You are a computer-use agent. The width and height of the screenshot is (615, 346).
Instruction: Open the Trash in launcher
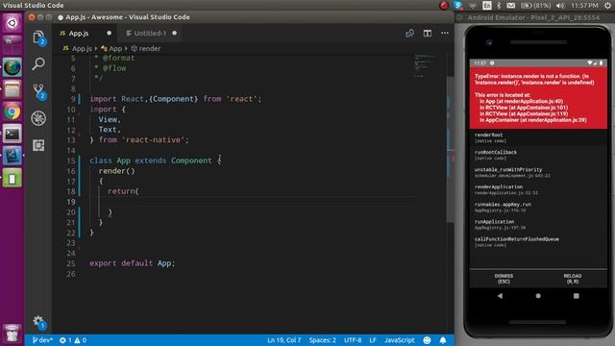(x=12, y=334)
